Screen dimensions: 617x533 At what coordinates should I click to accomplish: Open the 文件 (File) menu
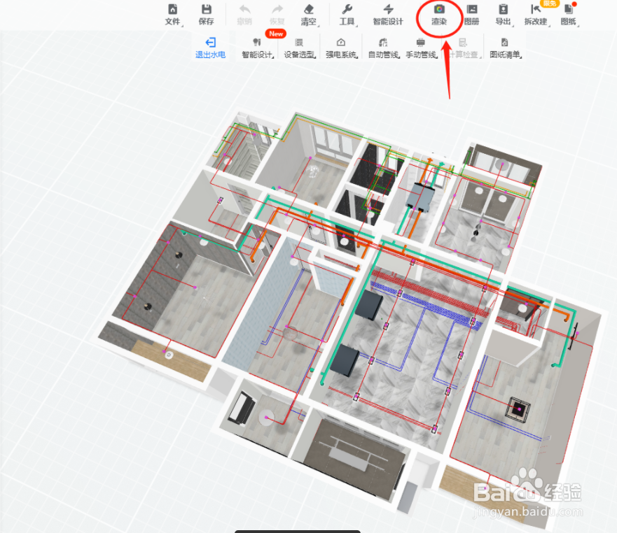[173, 15]
